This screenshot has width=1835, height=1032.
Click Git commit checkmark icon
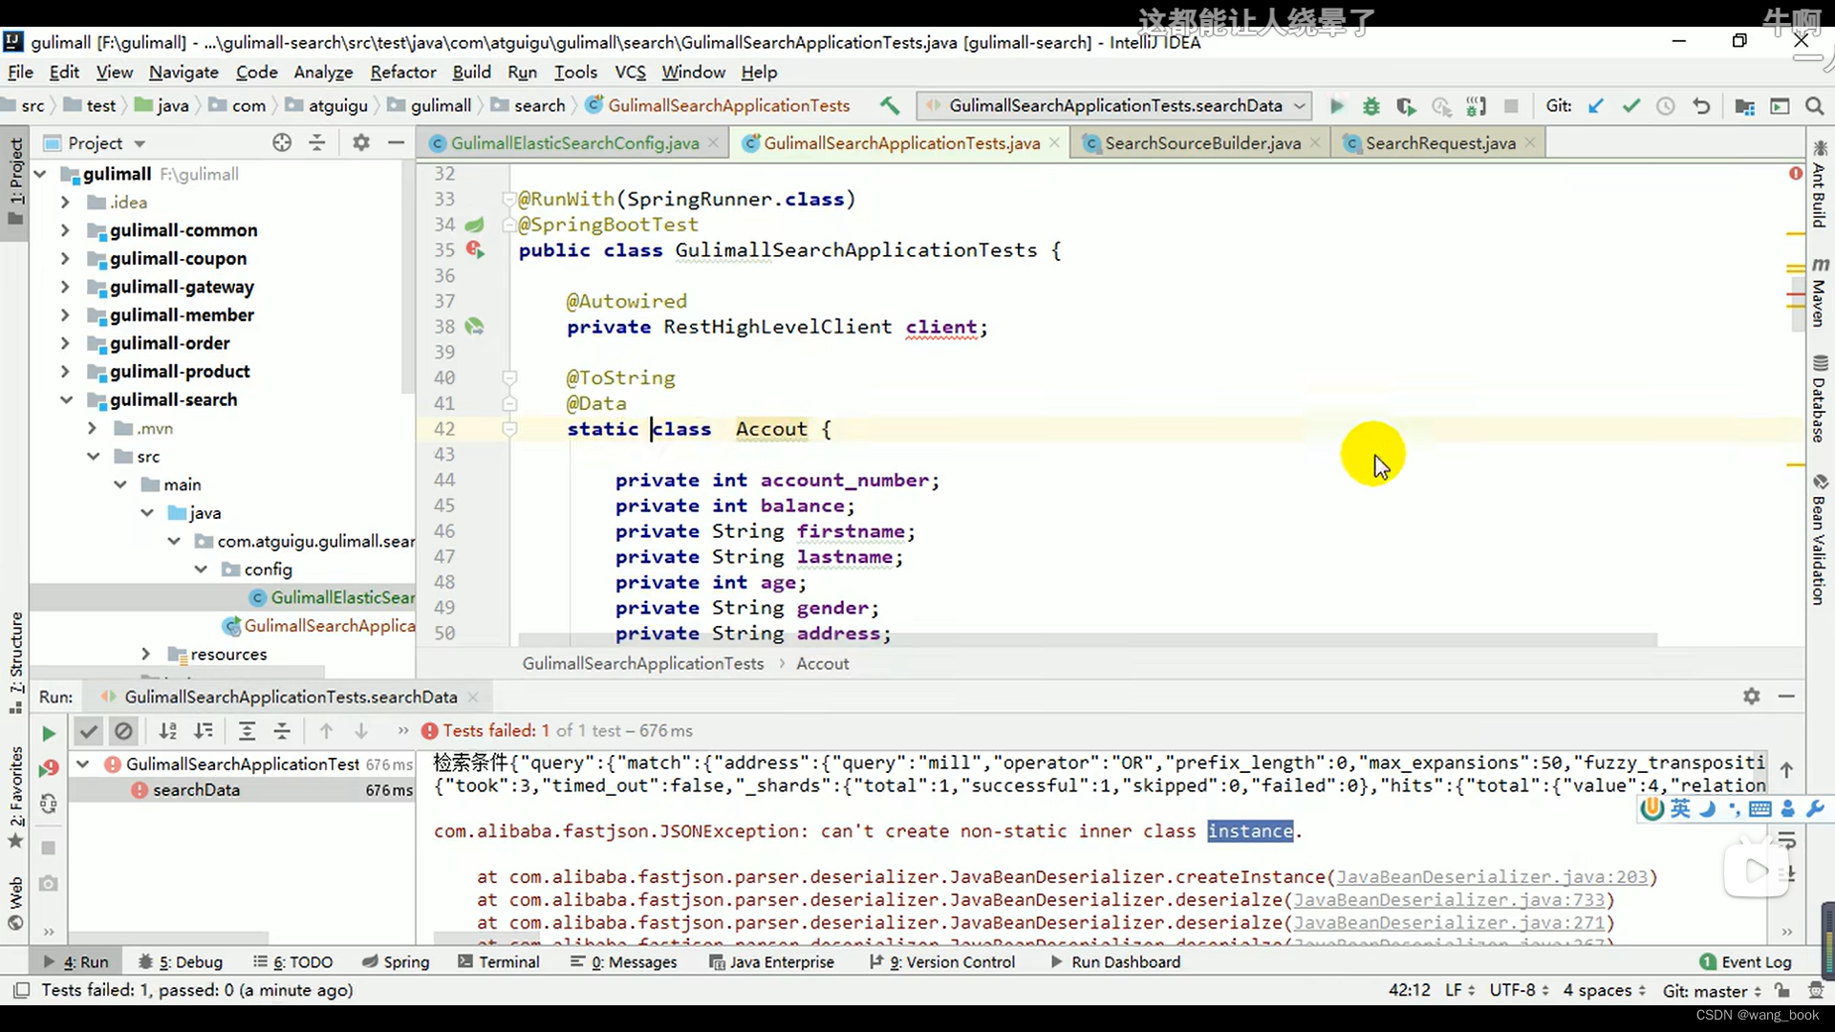[1630, 106]
